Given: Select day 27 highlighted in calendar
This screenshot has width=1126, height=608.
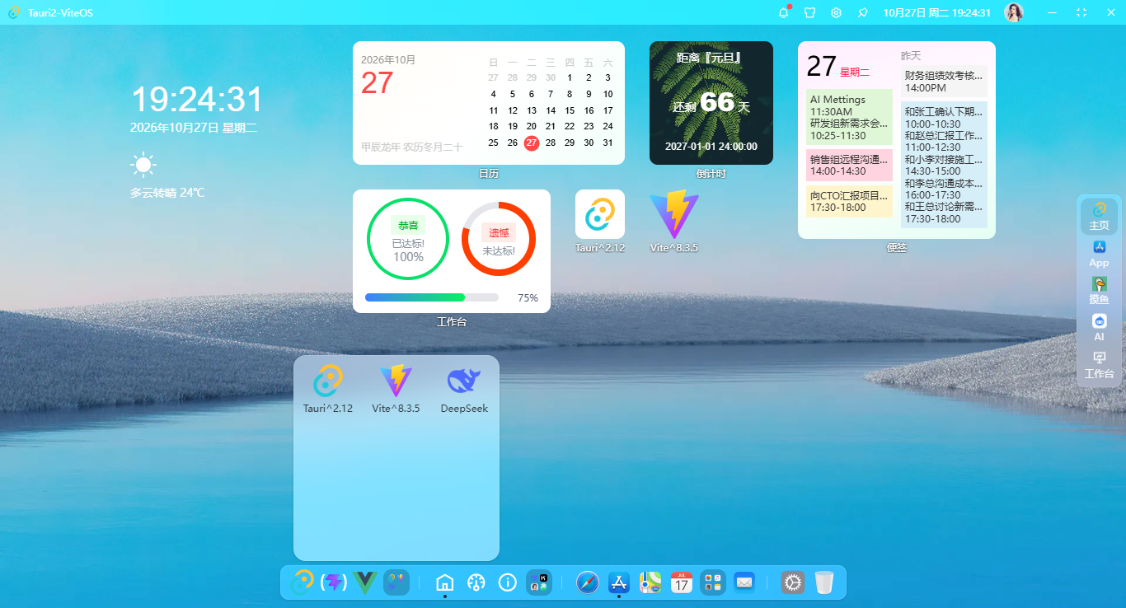Looking at the screenshot, I should (532, 143).
